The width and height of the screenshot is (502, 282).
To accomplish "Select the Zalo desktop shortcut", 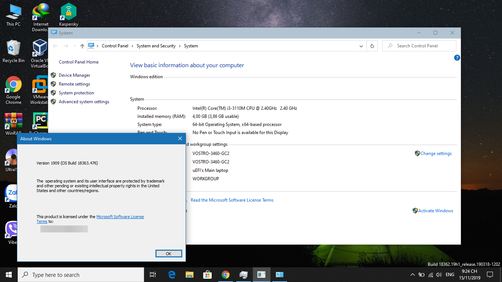I will [x=11, y=196].
